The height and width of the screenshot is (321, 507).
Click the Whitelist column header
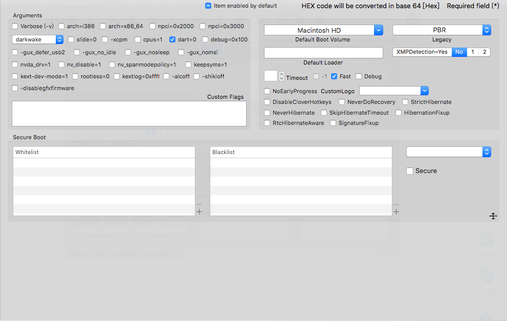point(104,152)
